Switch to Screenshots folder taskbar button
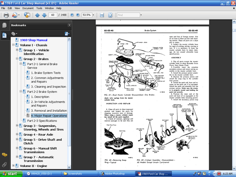 (x=79, y=174)
